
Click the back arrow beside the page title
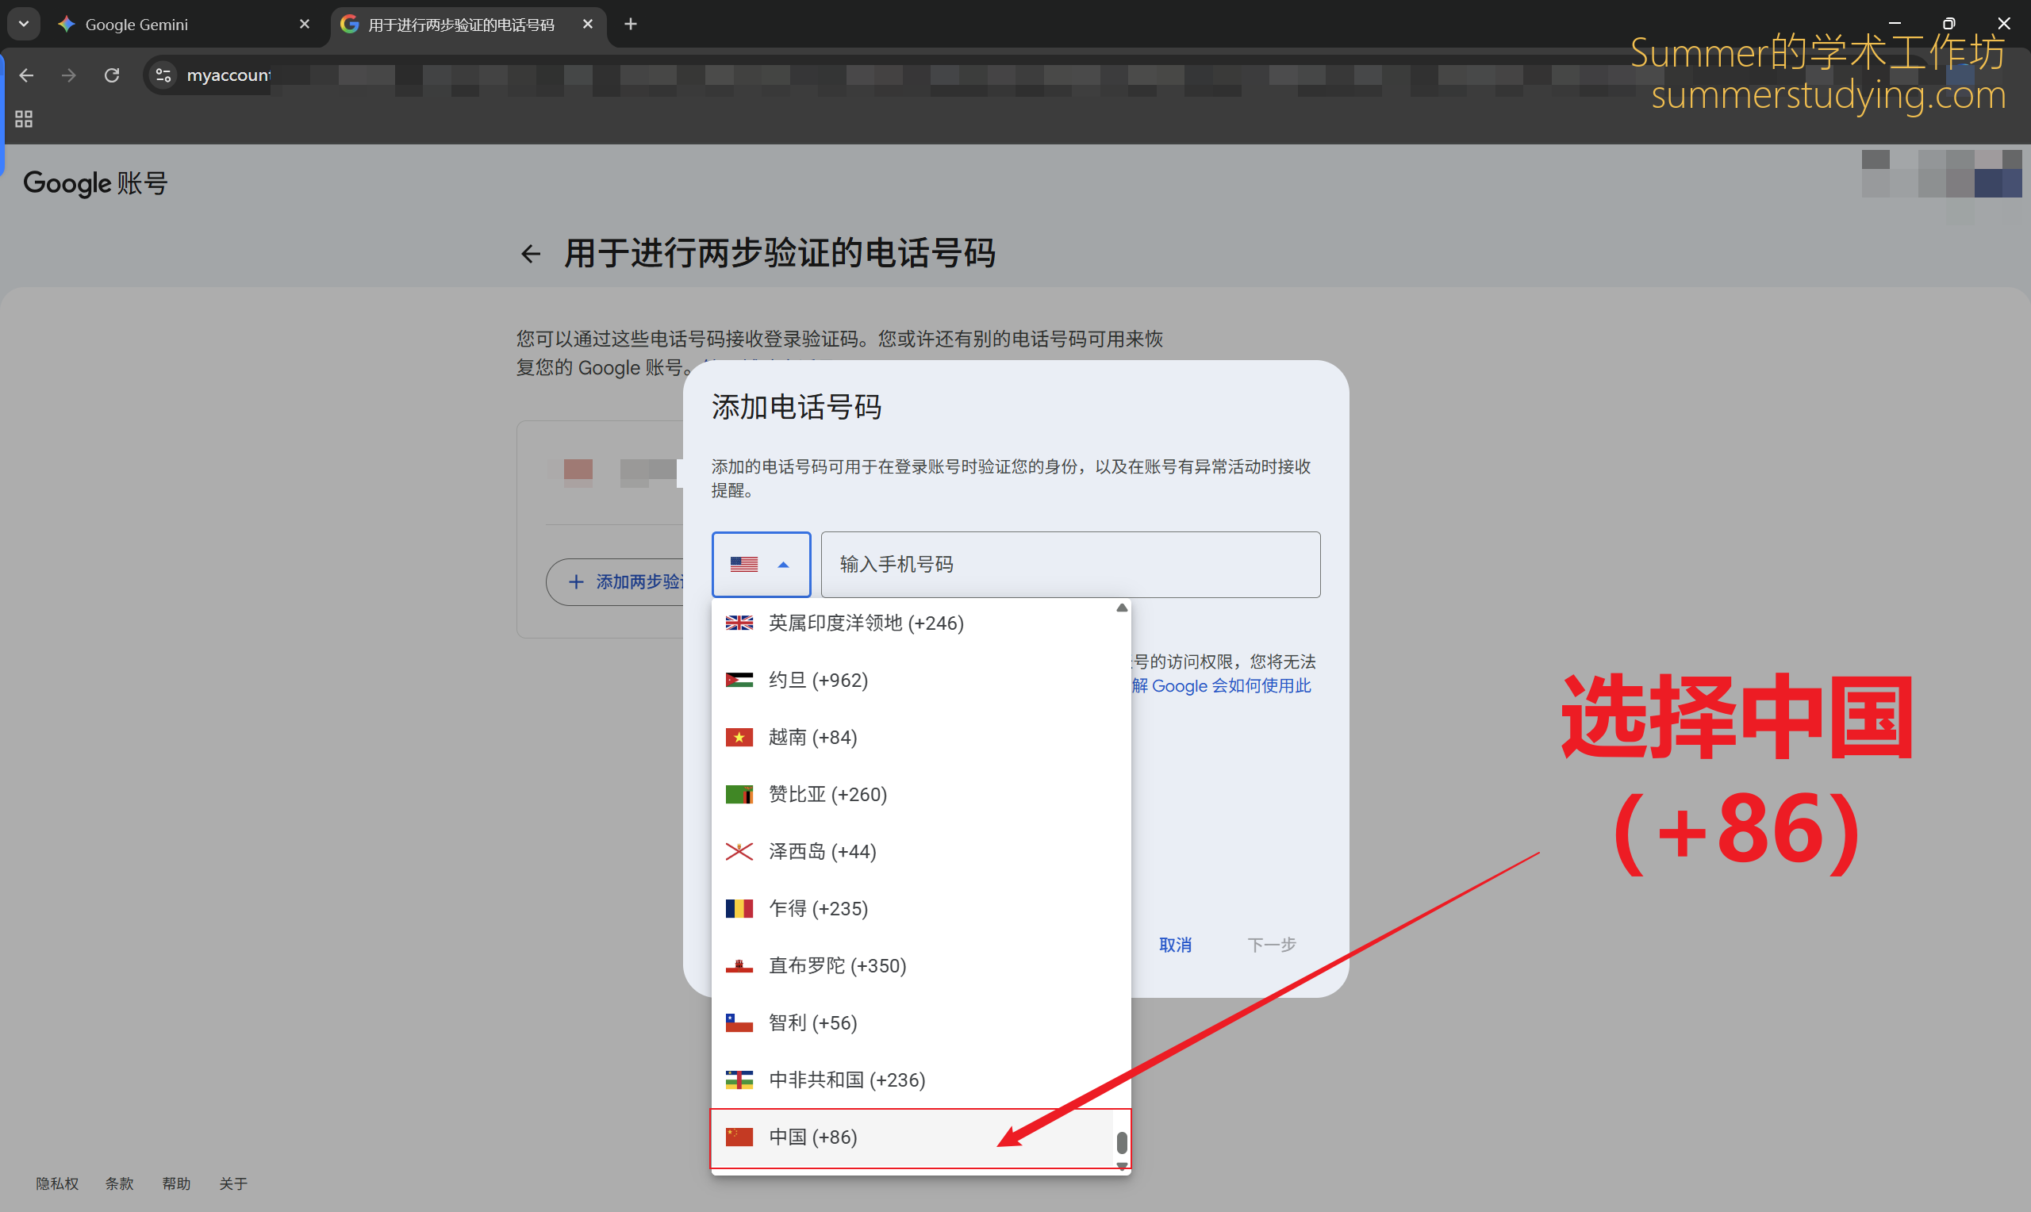pos(531,254)
